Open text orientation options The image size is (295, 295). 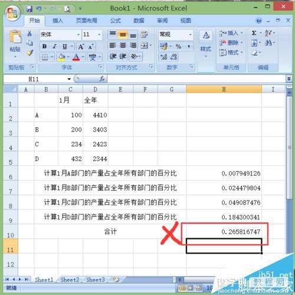[x=135, y=57]
